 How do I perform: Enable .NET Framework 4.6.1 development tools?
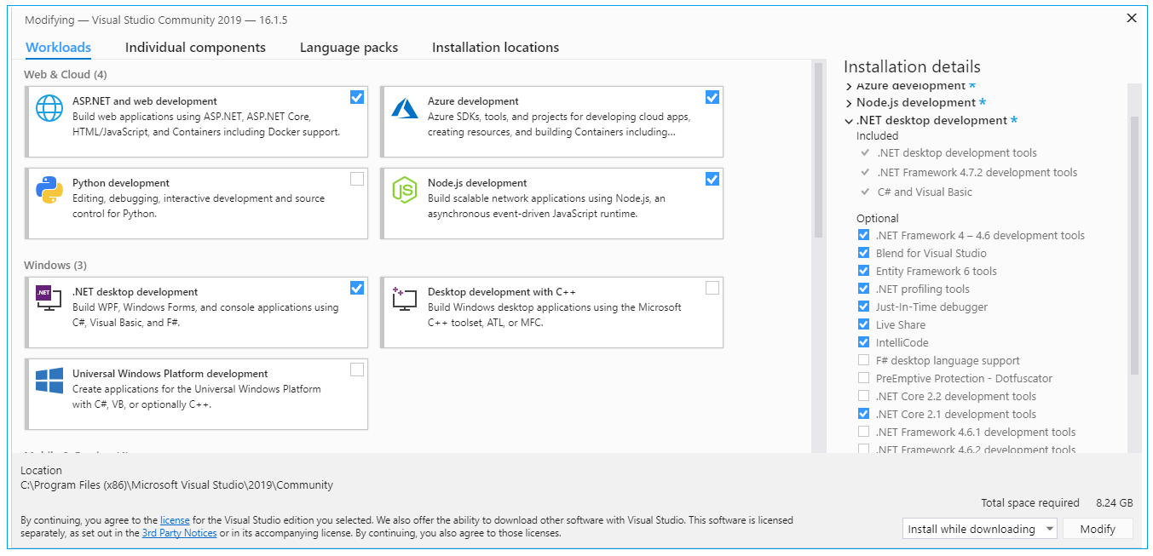[864, 432]
